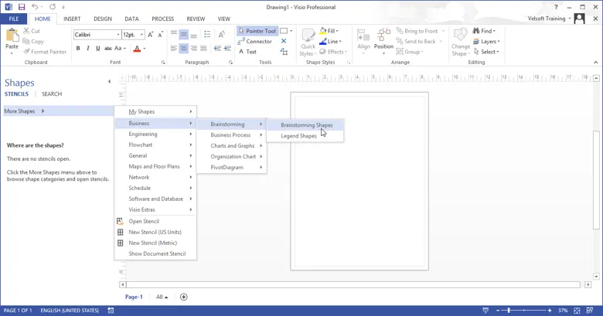Click the decrease indent icon
Viewport: 603px width, 316px height.
pyautogui.click(x=218, y=48)
